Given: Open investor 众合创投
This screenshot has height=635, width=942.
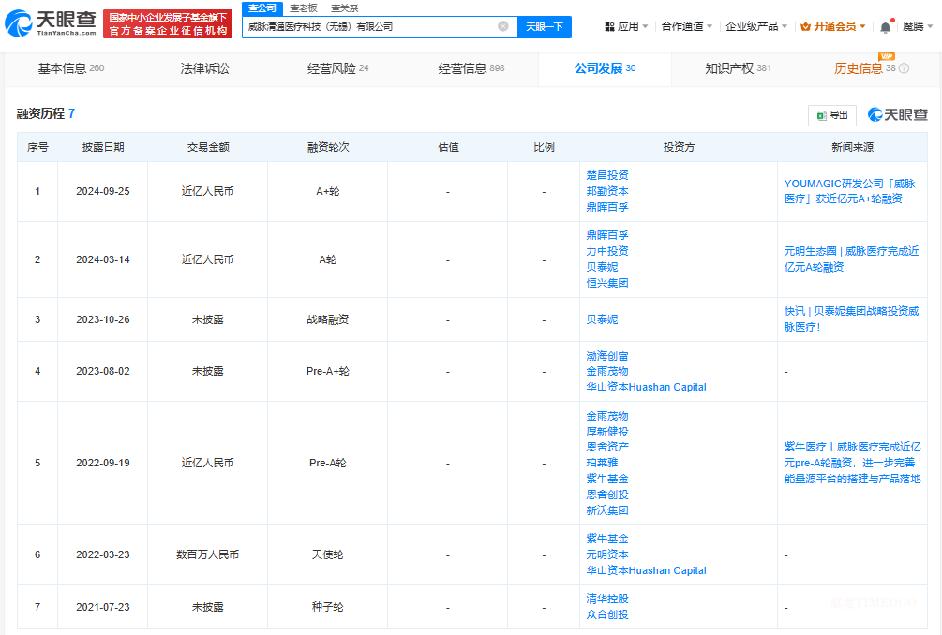Looking at the screenshot, I should (x=607, y=614).
